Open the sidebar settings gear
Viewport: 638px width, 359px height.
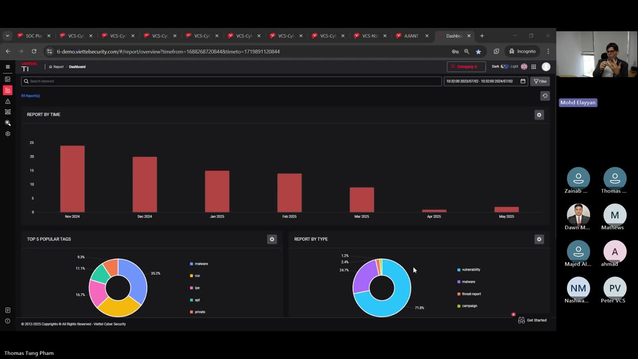click(x=7, y=134)
